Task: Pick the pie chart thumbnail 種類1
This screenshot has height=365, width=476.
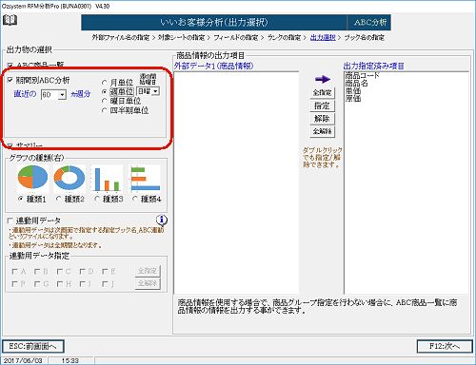Action: (x=32, y=178)
